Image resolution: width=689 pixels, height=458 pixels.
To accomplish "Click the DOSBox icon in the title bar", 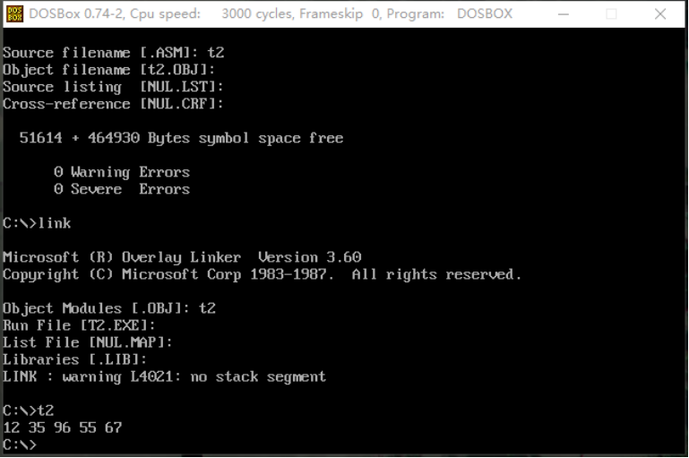I will (14, 13).
